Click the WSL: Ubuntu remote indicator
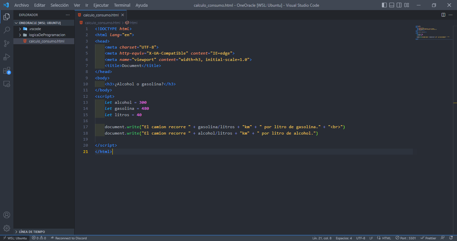Viewport: 457px width, 241px height. pos(15,238)
